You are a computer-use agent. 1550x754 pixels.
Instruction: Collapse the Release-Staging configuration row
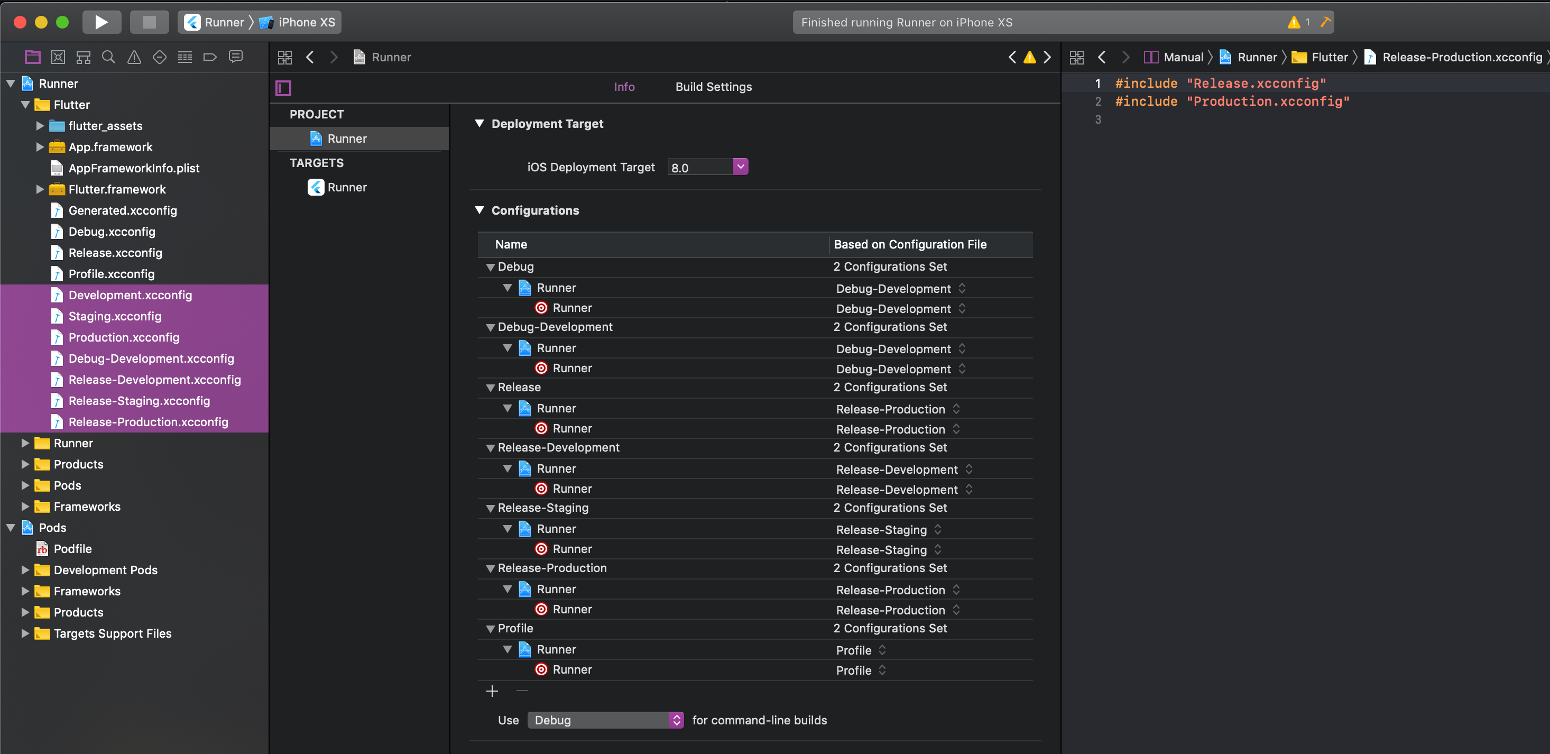[x=491, y=509]
